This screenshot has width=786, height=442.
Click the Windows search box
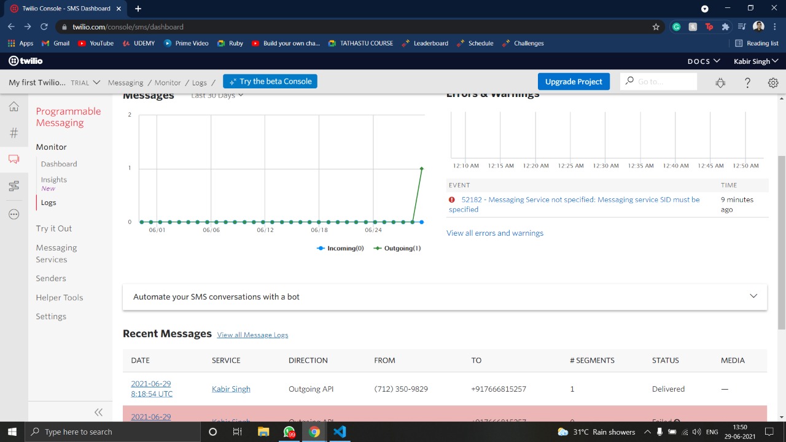pos(114,432)
